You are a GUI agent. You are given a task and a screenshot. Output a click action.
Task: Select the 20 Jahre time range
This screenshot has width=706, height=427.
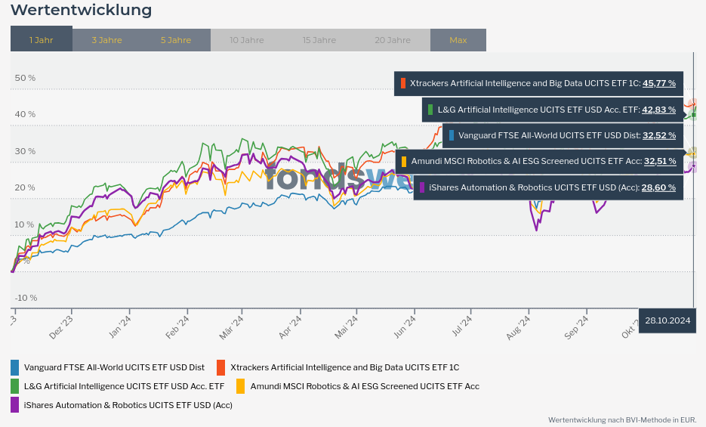pos(393,39)
